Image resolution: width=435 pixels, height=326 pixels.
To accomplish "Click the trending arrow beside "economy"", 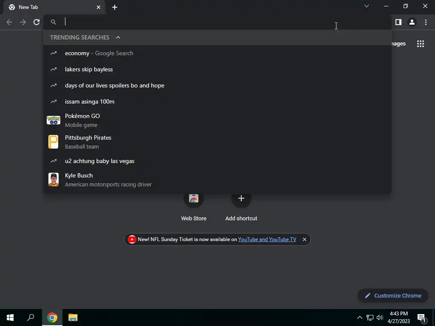I will pyautogui.click(x=53, y=53).
